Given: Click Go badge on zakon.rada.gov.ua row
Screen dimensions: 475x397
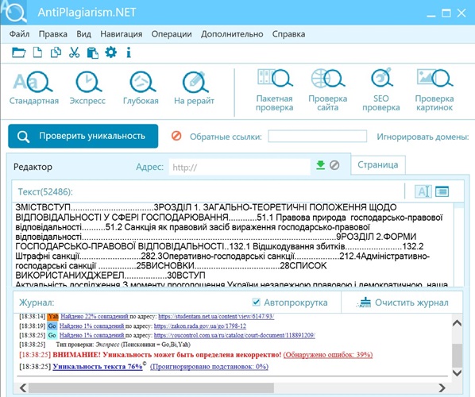Looking at the screenshot, I should click(52, 326).
